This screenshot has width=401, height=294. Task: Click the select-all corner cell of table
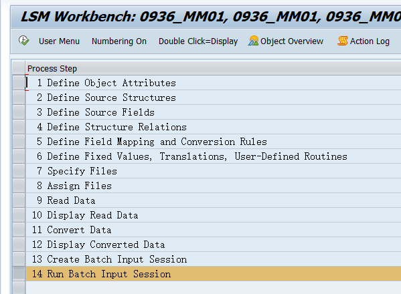pyautogui.click(x=19, y=68)
